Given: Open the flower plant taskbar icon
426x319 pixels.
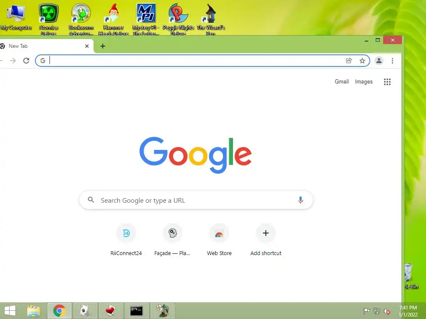Looking at the screenshot, I should [163, 311].
